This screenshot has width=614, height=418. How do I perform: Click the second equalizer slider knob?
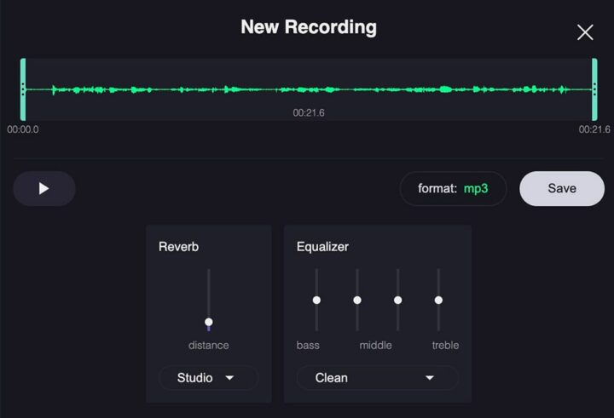pyautogui.click(x=357, y=300)
